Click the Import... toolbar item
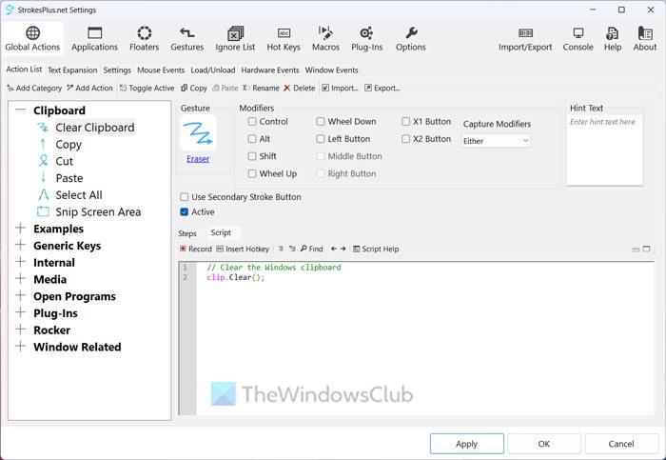This screenshot has width=666, height=460. tap(340, 88)
